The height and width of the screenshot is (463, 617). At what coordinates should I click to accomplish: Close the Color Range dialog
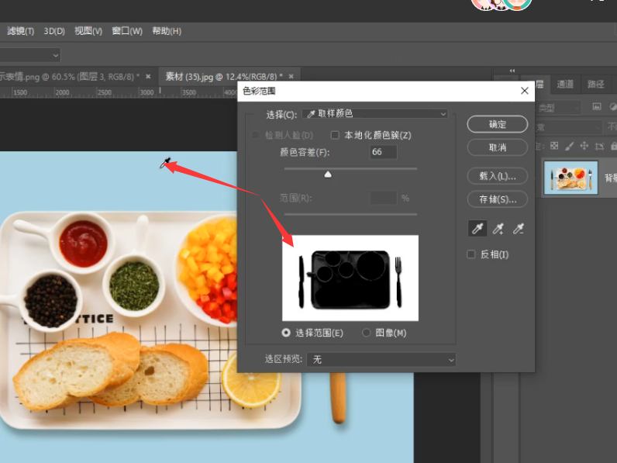(x=524, y=91)
